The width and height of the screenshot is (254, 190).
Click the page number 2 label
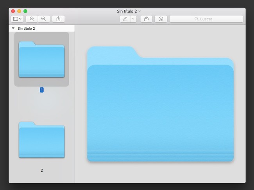pos(42,170)
